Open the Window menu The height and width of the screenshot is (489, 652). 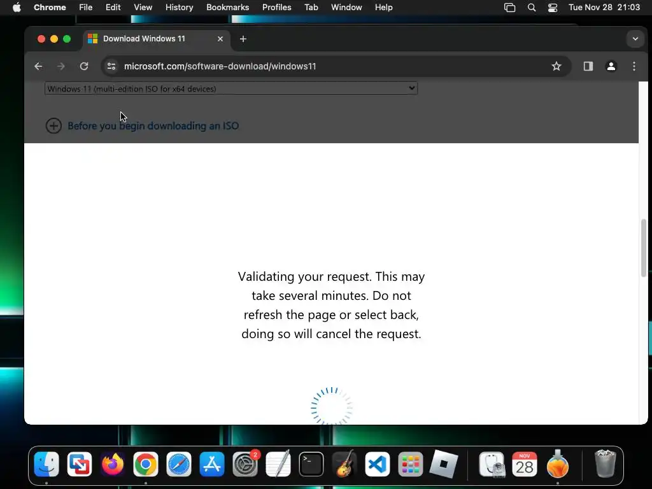[x=346, y=8]
